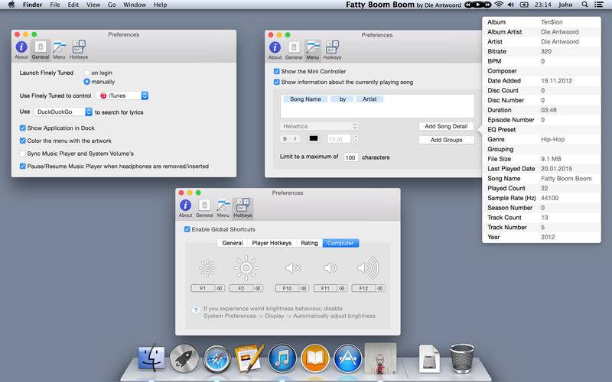Image resolution: width=612 pixels, height=382 pixels.
Task: Switch to Player Hotkeys tab
Action: tap(272, 243)
